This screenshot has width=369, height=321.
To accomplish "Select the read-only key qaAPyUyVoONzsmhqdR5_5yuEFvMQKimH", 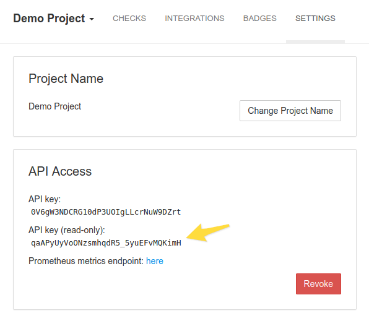I will pos(106,242).
